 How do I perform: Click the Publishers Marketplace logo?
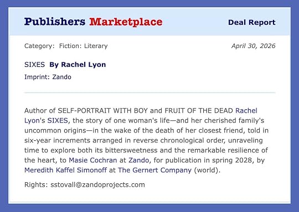93,22
